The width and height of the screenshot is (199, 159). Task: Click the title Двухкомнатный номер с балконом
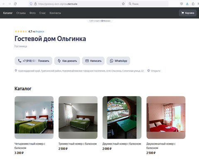pos(161,146)
